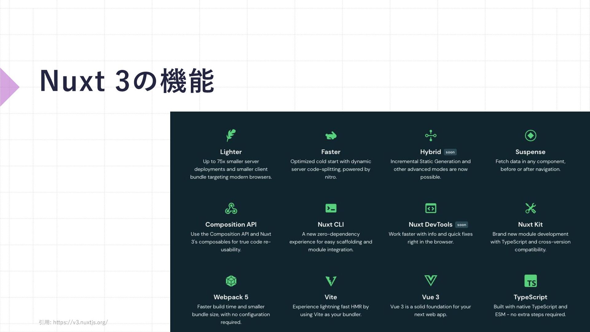Open the https://v3.nuxtjs.org/ citation link
Viewport: 590px width, 332px height.
(81, 322)
